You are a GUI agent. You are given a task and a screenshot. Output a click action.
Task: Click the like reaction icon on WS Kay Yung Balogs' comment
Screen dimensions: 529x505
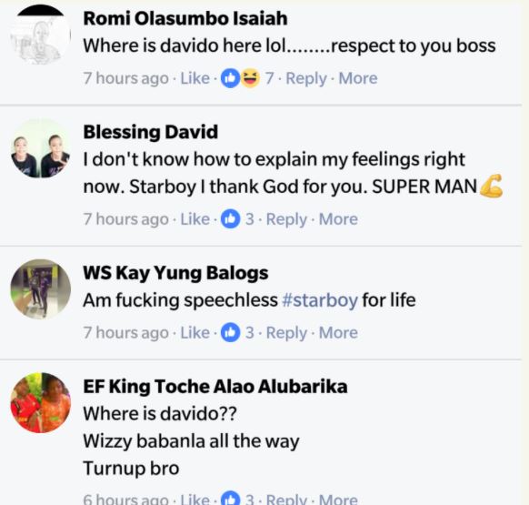coord(230,333)
